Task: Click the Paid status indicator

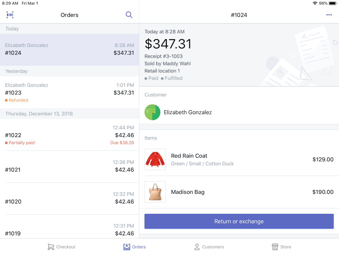Action: (151, 78)
